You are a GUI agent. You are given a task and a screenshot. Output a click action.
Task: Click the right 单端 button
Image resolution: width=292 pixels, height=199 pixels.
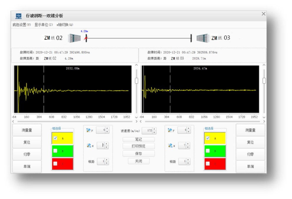coord(250,166)
